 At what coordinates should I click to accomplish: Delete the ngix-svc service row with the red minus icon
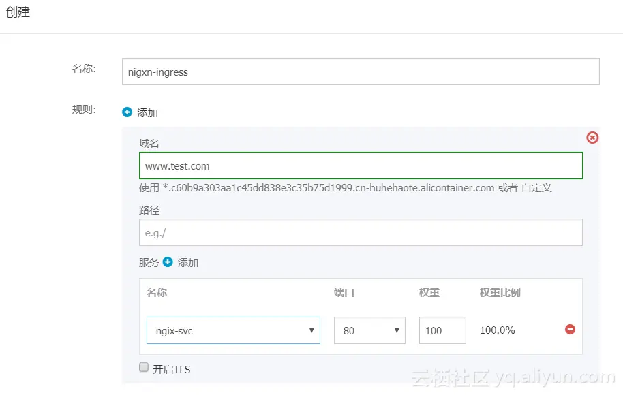pos(570,330)
